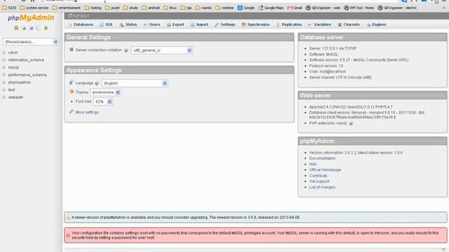Screen dimensions: 449x252
Task: Select the performance_schema database
Action: pyautogui.click(x=27, y=75)
